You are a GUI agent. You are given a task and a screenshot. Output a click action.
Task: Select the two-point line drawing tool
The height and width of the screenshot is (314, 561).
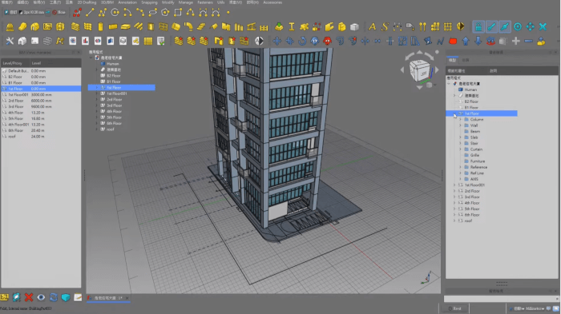tap(90, 13)
